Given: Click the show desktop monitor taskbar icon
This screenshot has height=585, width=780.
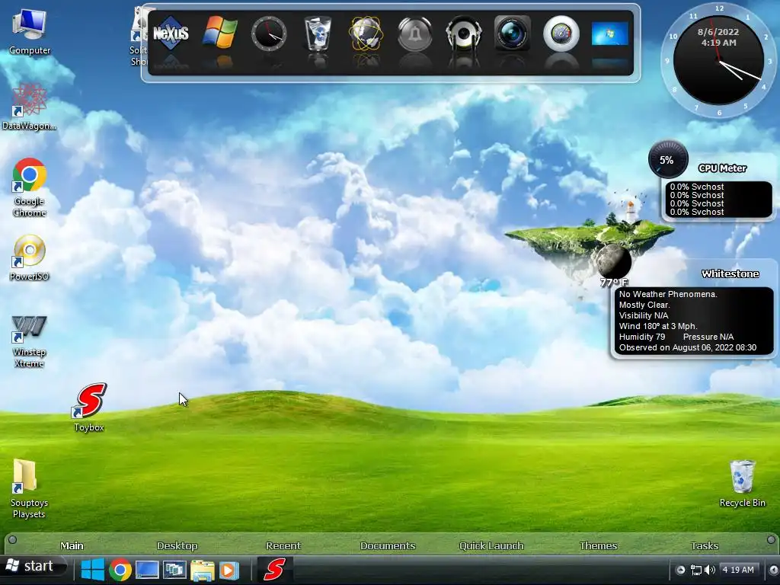Looking at the screenshot, I should coord(147,570).
